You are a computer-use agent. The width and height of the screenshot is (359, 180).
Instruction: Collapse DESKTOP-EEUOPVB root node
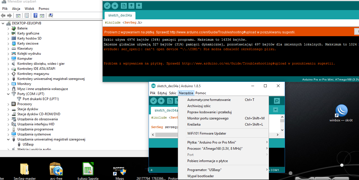click(x=3, y=23)
